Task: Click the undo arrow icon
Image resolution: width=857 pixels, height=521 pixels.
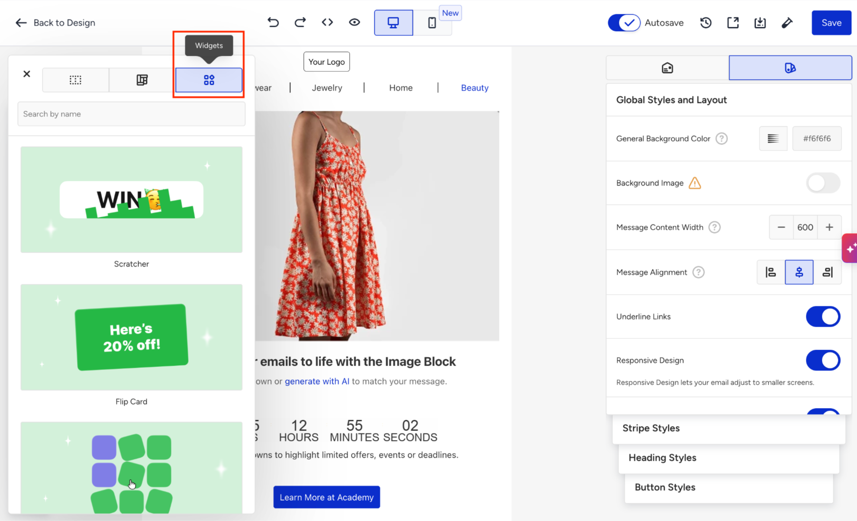Action: point(273,23)
